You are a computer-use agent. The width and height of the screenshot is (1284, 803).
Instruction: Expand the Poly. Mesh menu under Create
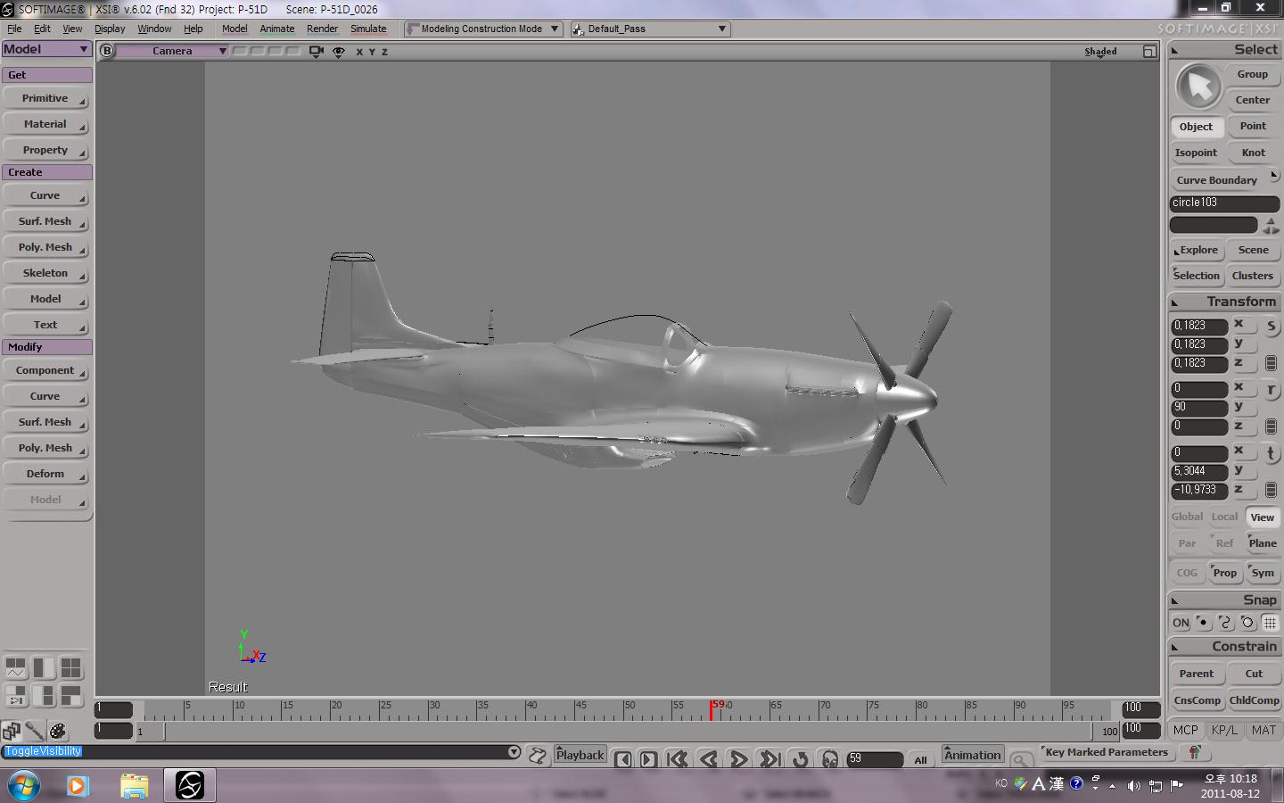click(x=46, y=247)
